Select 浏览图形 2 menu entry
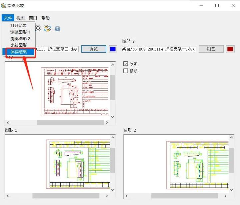 point(20,39)
